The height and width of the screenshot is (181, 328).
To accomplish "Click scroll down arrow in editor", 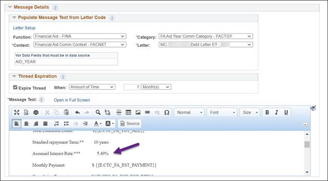I will click(x=307, y=172).
